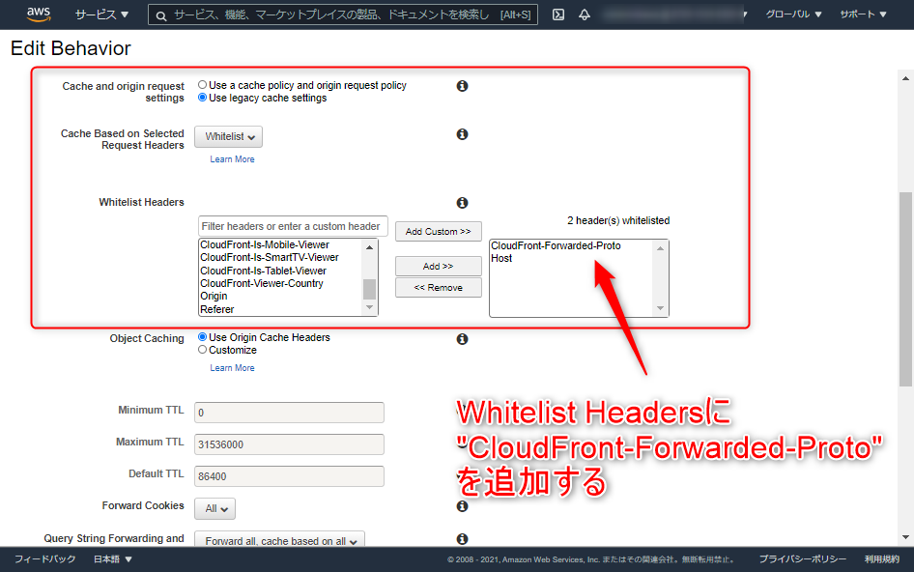Click the AWS home logo icon
The width and height of the screenshot is (914, 572).
(39, 14)
